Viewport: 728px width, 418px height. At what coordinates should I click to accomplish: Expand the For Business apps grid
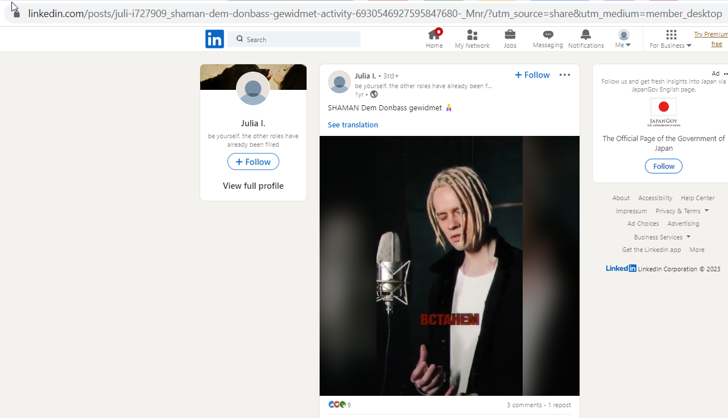(x=671, y=39)
